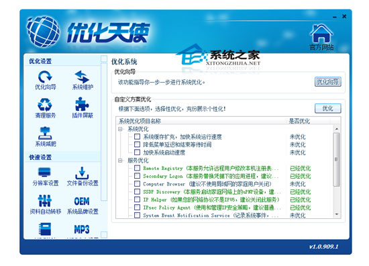Open the OEM 系统品牌设置 icon

click(x=83, y=204)
